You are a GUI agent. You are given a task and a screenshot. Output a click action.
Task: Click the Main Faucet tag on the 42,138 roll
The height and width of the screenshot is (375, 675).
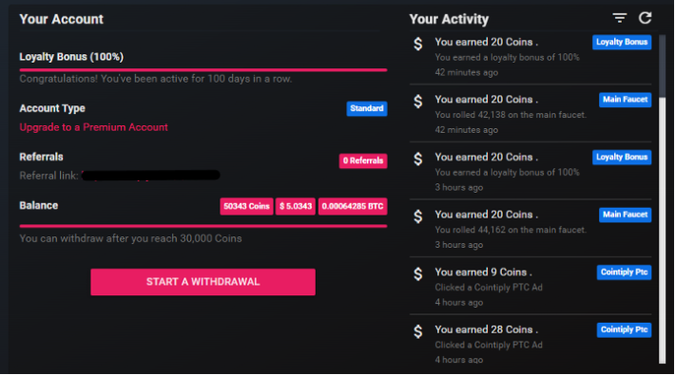(x=625, y=100)
